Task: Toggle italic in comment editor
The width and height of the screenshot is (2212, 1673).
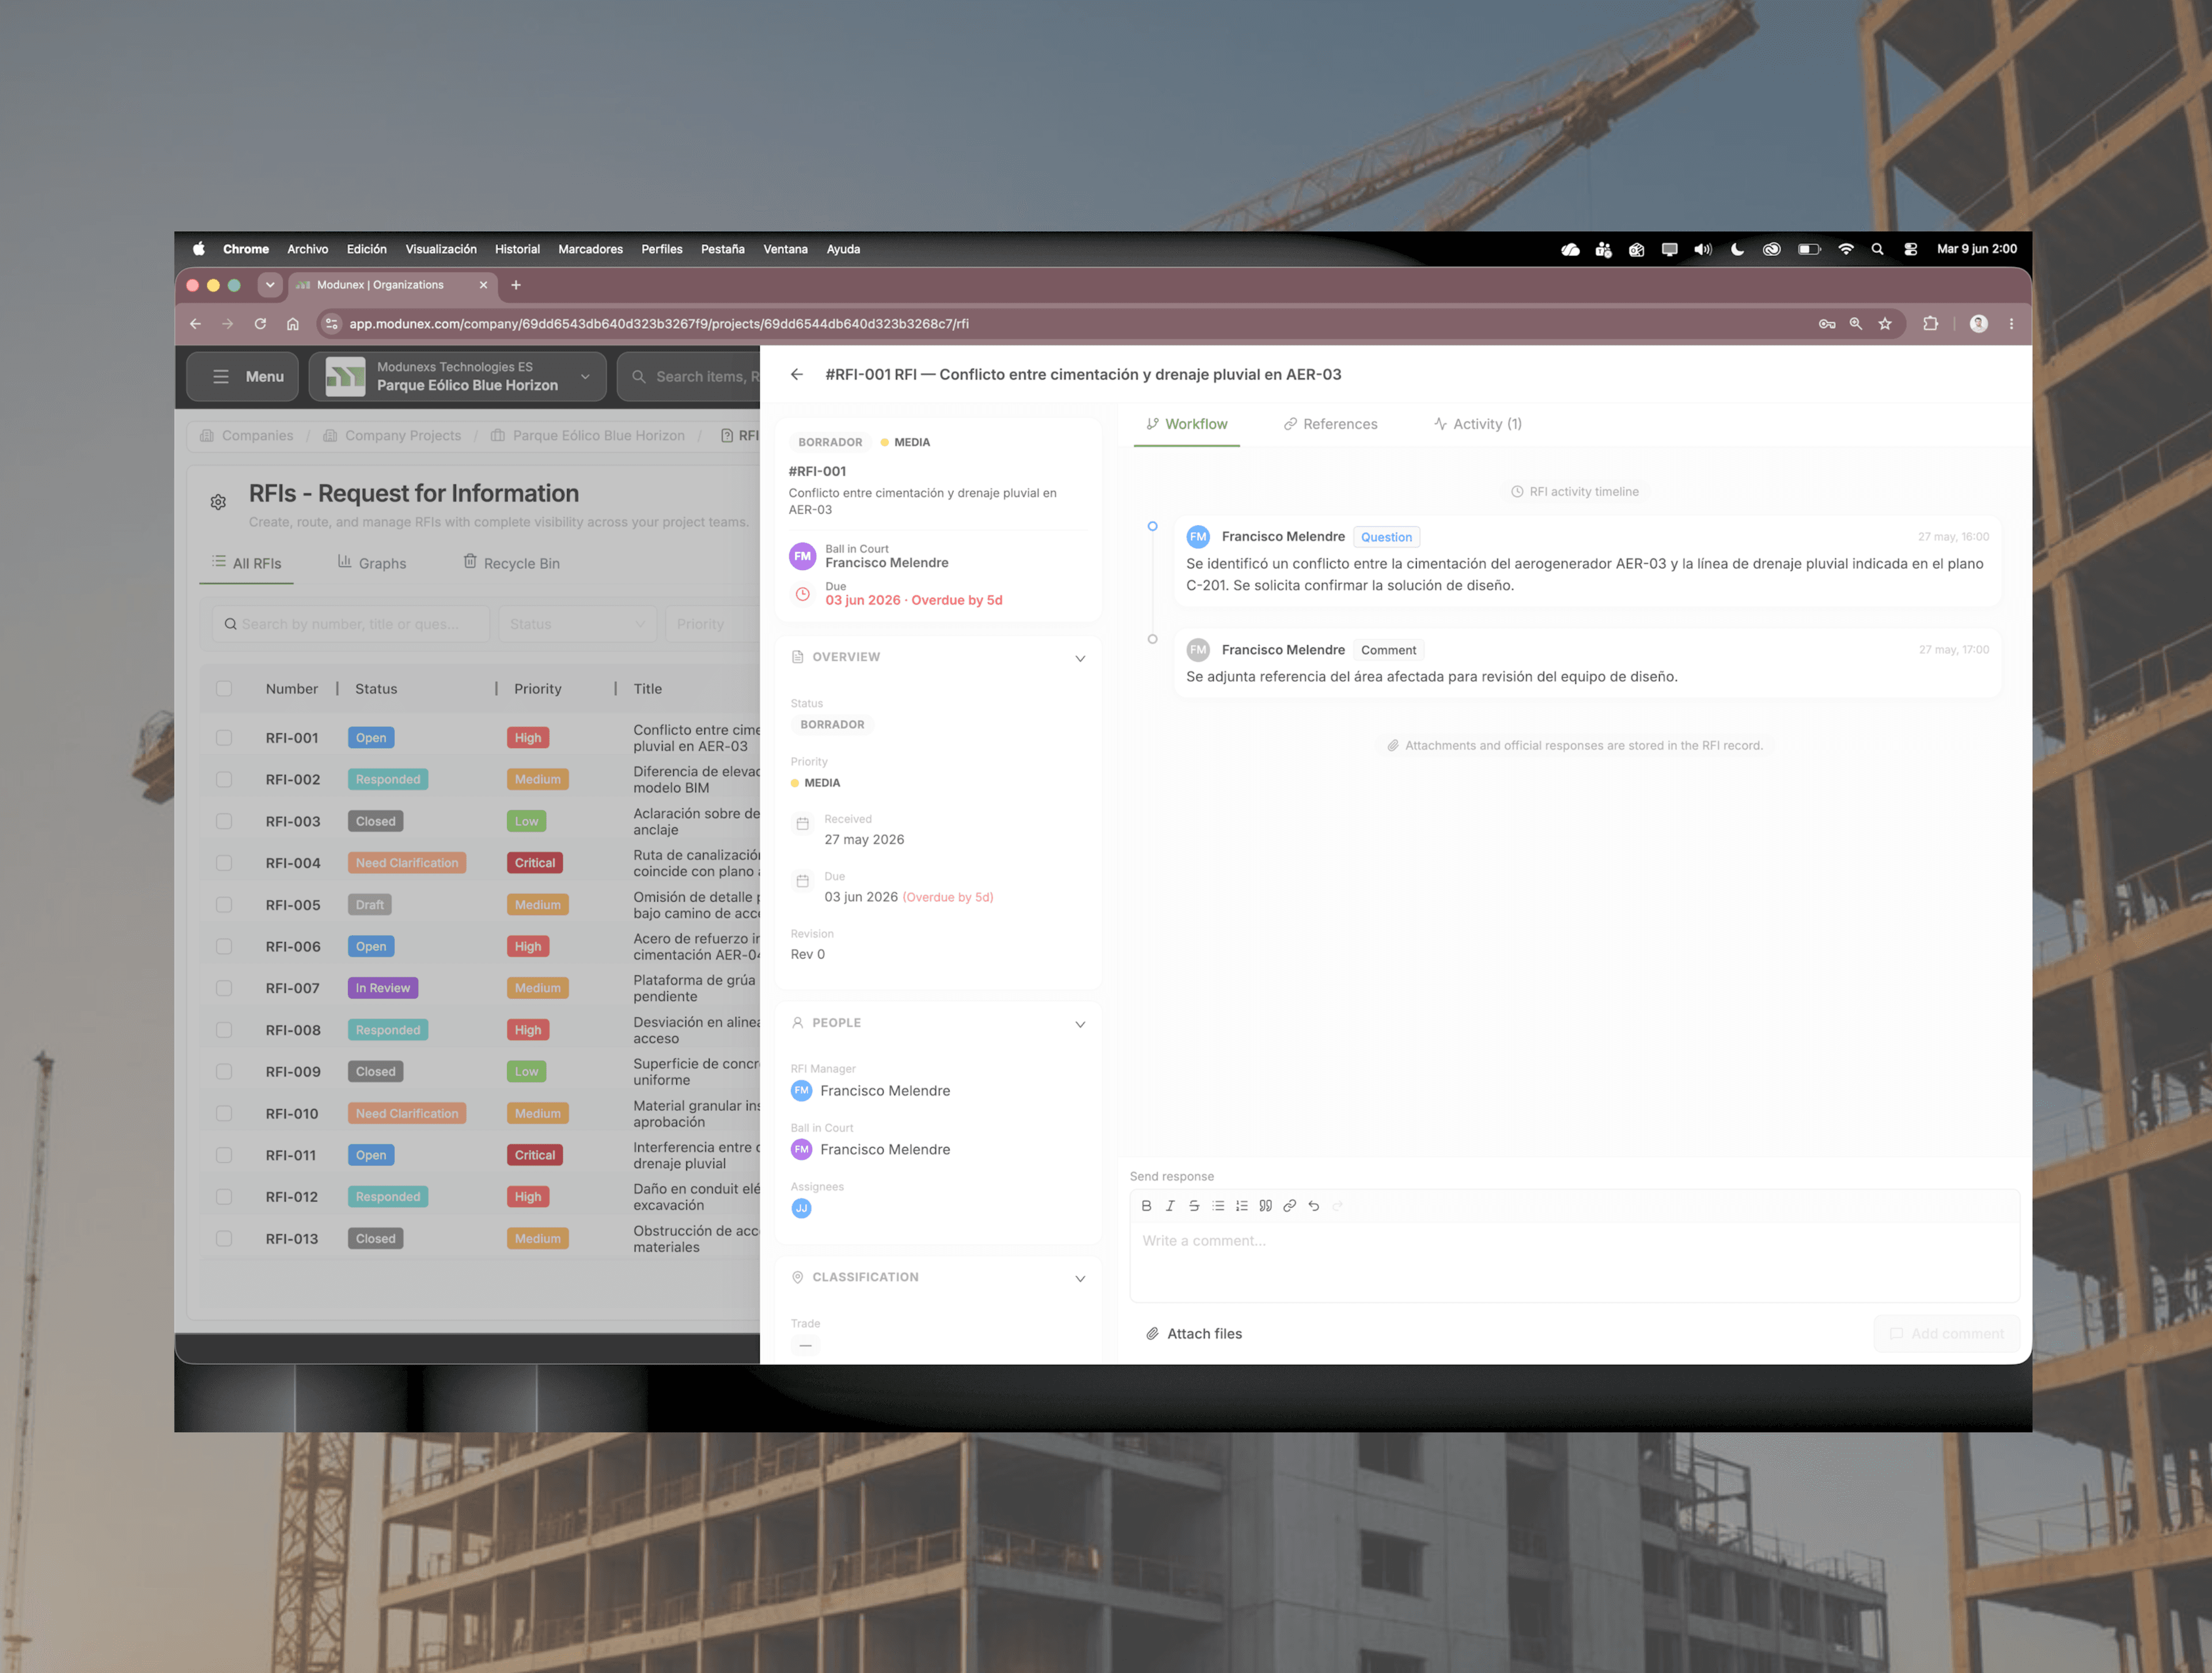Action: pyautogui.click(x=1170, y=1206)
